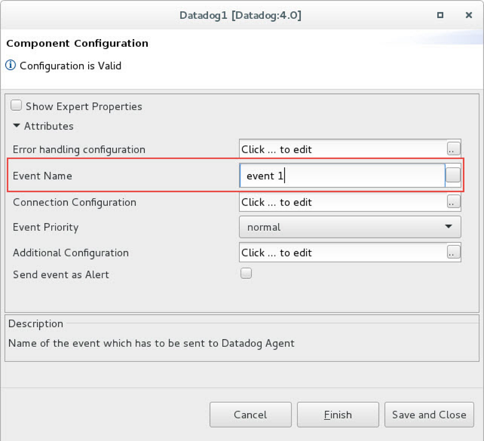This screenshot has width=484, height=441.
Task: Click the Configuration is Valid info icon
Action: (11, 65)
